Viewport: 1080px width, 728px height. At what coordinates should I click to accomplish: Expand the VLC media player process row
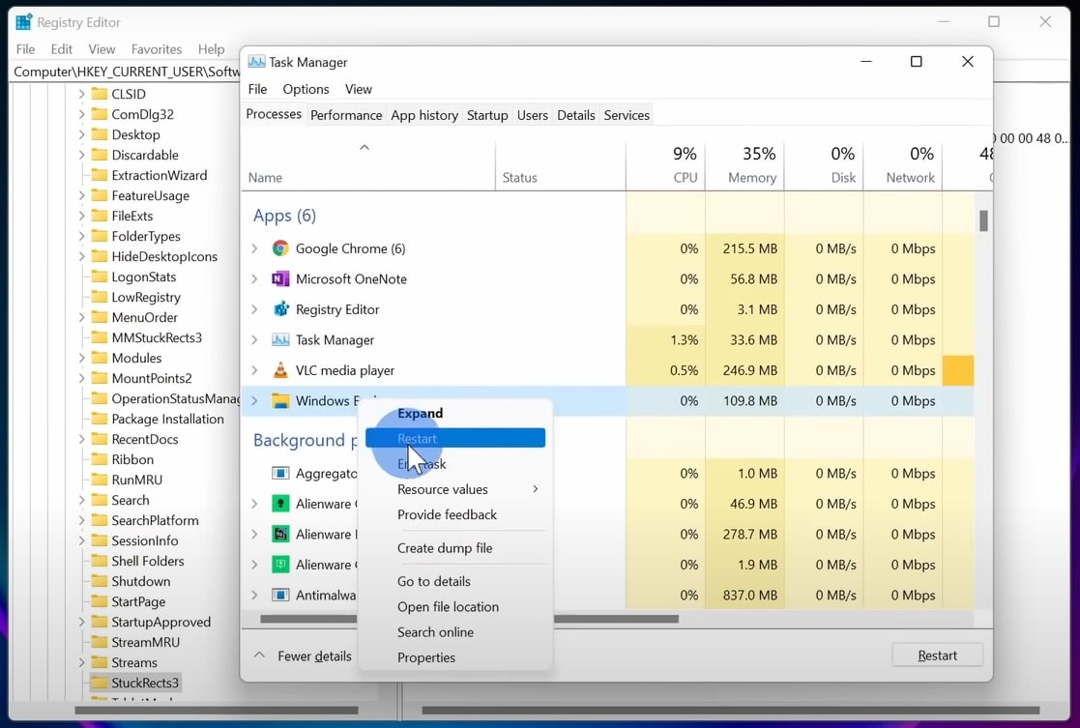[x=254, y=370]
